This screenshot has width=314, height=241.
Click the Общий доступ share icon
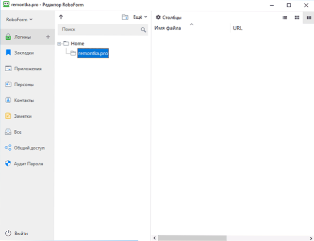click(x=8, y=148)
